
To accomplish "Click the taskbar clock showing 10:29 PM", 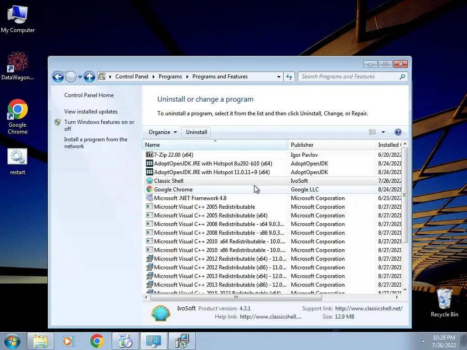I will click(x=444, y=341).
